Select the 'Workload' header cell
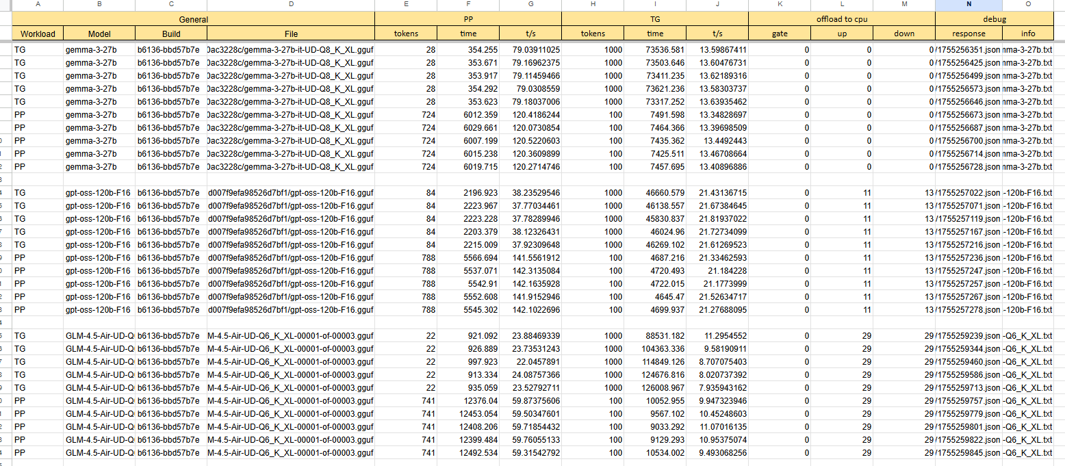 (38, 34)
